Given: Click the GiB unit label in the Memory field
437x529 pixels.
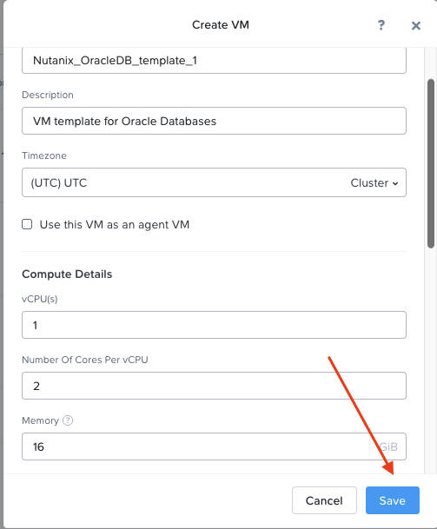Looking at the screenshot, I should 388,446.
